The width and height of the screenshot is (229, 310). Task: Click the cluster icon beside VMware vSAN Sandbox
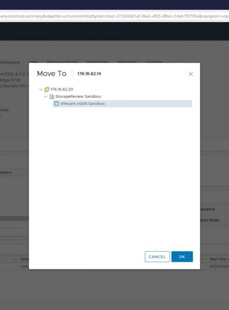pos(56,103)
